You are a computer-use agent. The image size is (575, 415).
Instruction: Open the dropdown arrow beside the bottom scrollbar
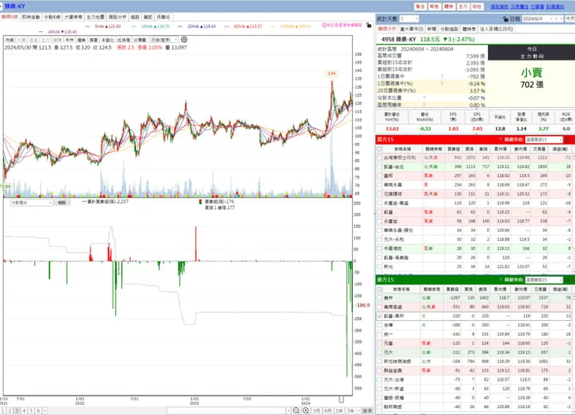point(288,410)
